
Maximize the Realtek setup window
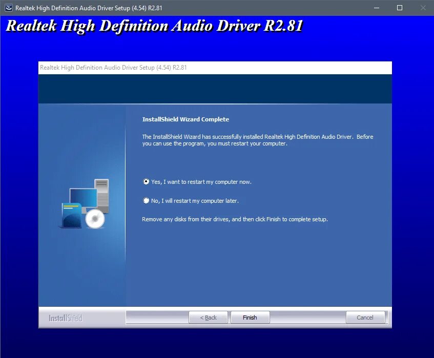[x=399, y=8]
